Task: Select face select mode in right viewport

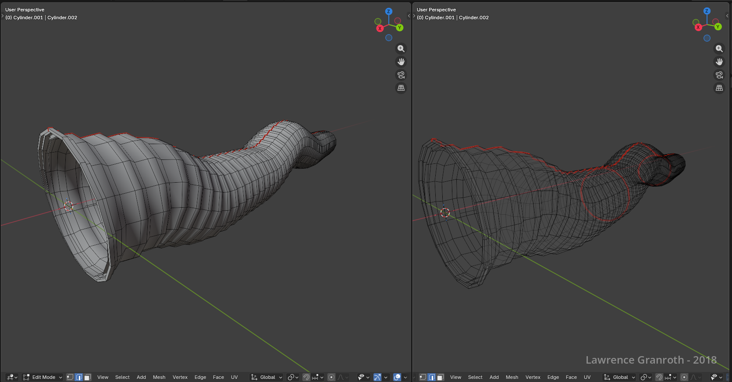Action: point(441,377)
